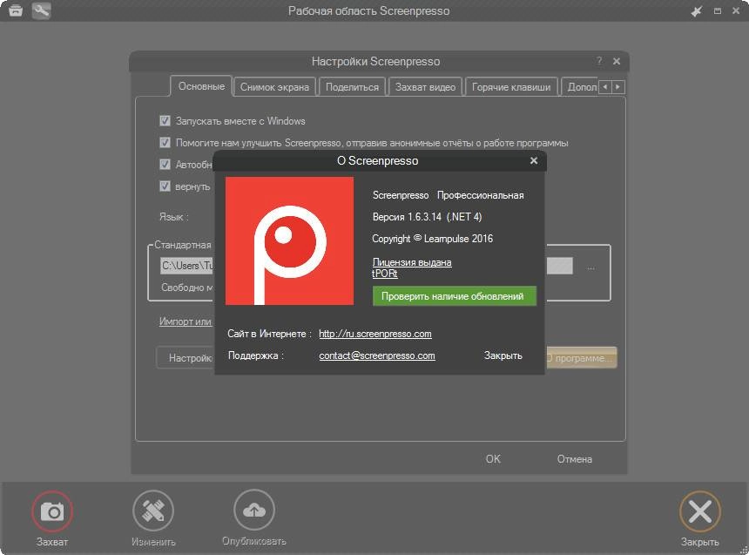Click the orange Close X icon in the bottom bar

pyautogui.click(x=700, y=511)
